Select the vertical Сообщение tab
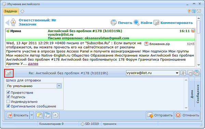The height and width of the screenshot is (129, 205). click(198, 94)
